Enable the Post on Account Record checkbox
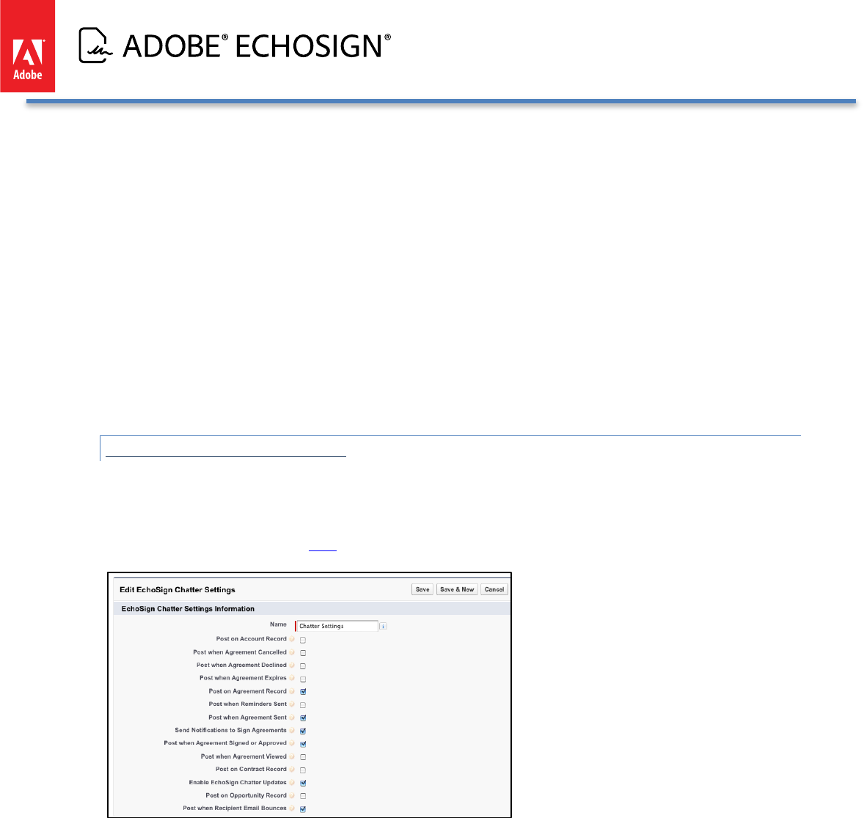The height and width of the screenshot is (818, 864). [303, 640]
